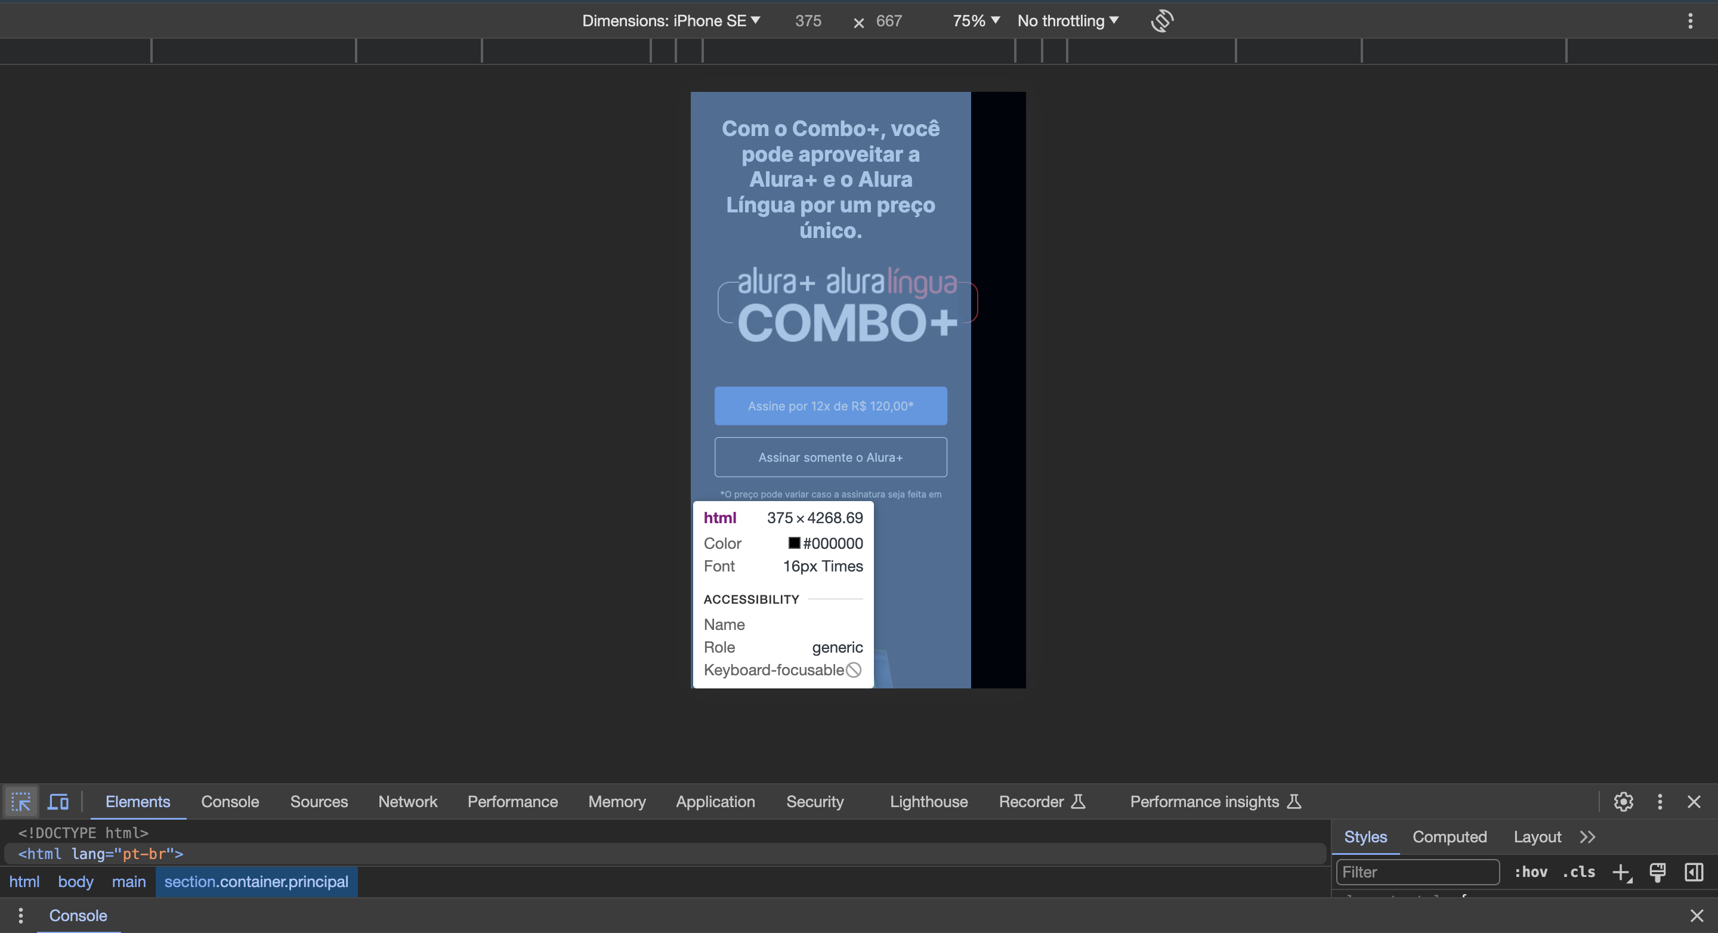Click the #000000 color swatch in tooltip
1718x933 pixels.
793,543
